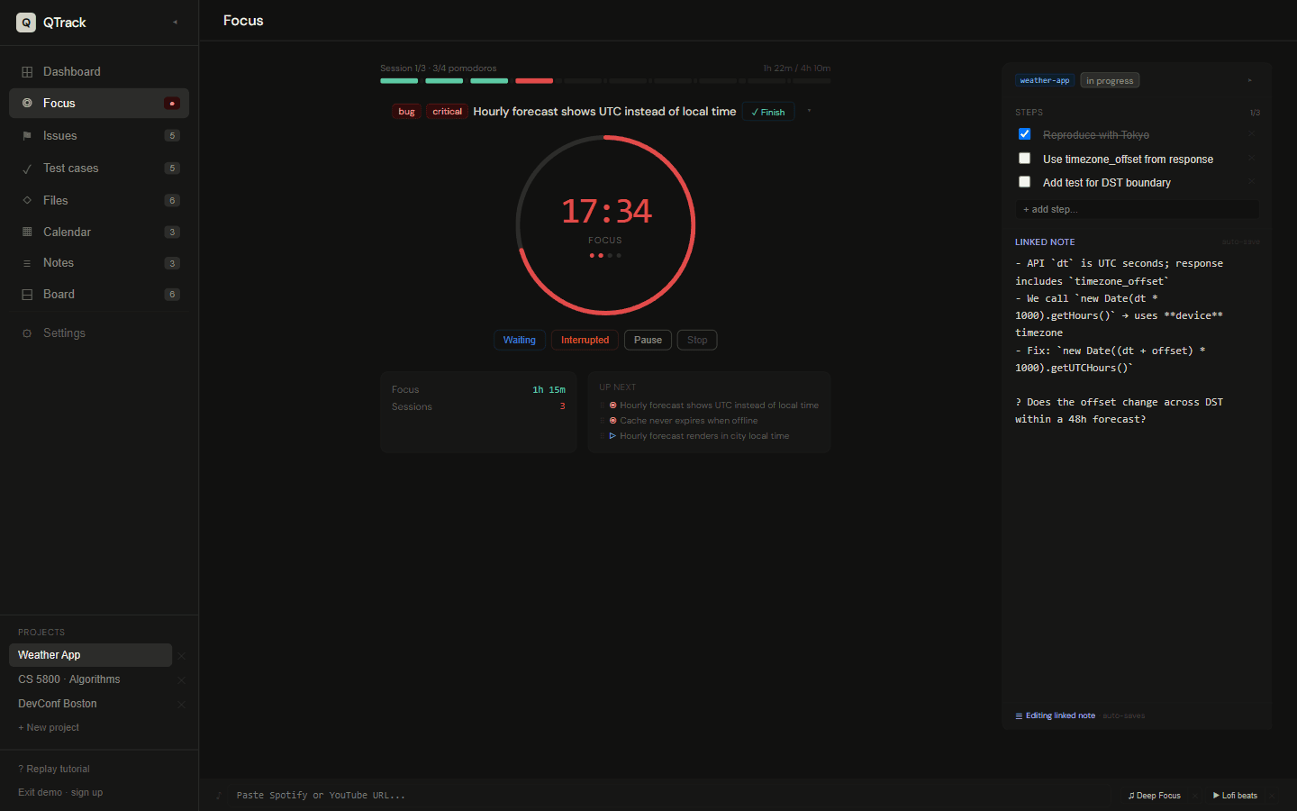The width and height of the screenshot is (1297, 811).
Task: Play the Deep Focus playlist
Action: pyautogui.click(x=1155, y=796)
